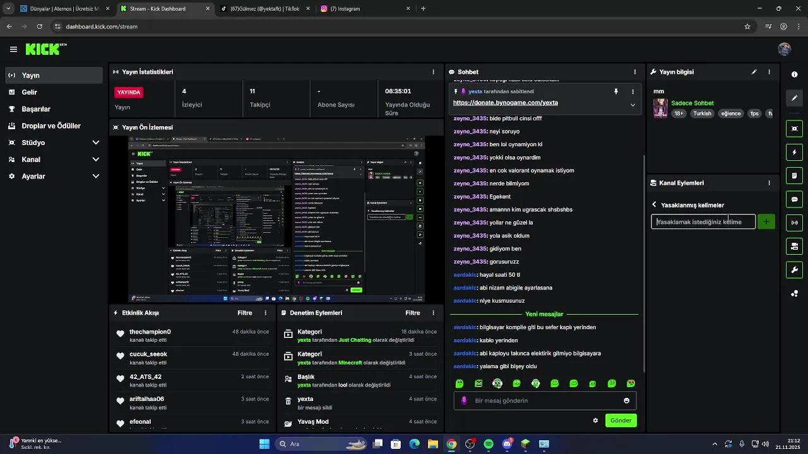Open emoji picker in message box

626,400
